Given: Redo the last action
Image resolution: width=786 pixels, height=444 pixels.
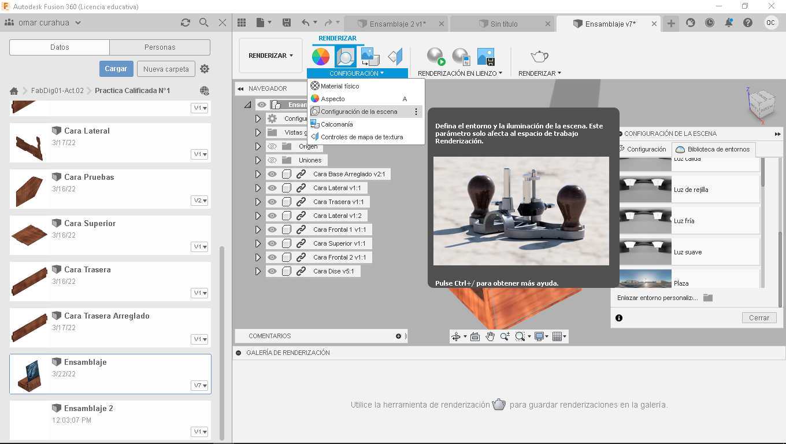Looking at the screenshot, I should (329, 23).
